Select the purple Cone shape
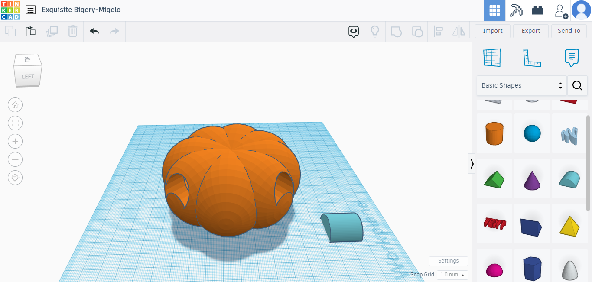 click(532, 178)
